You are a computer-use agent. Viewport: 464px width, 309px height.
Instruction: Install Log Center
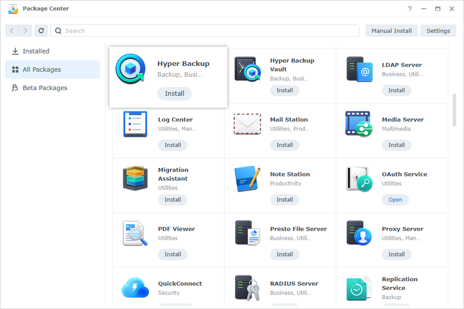click(x=173, y=145)
